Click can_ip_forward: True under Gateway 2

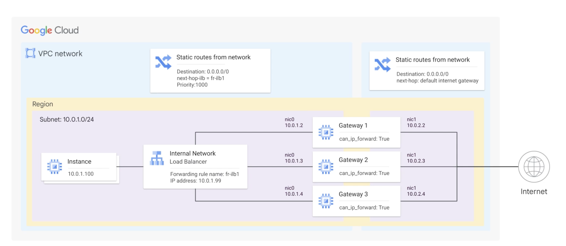tap(364, 173)
